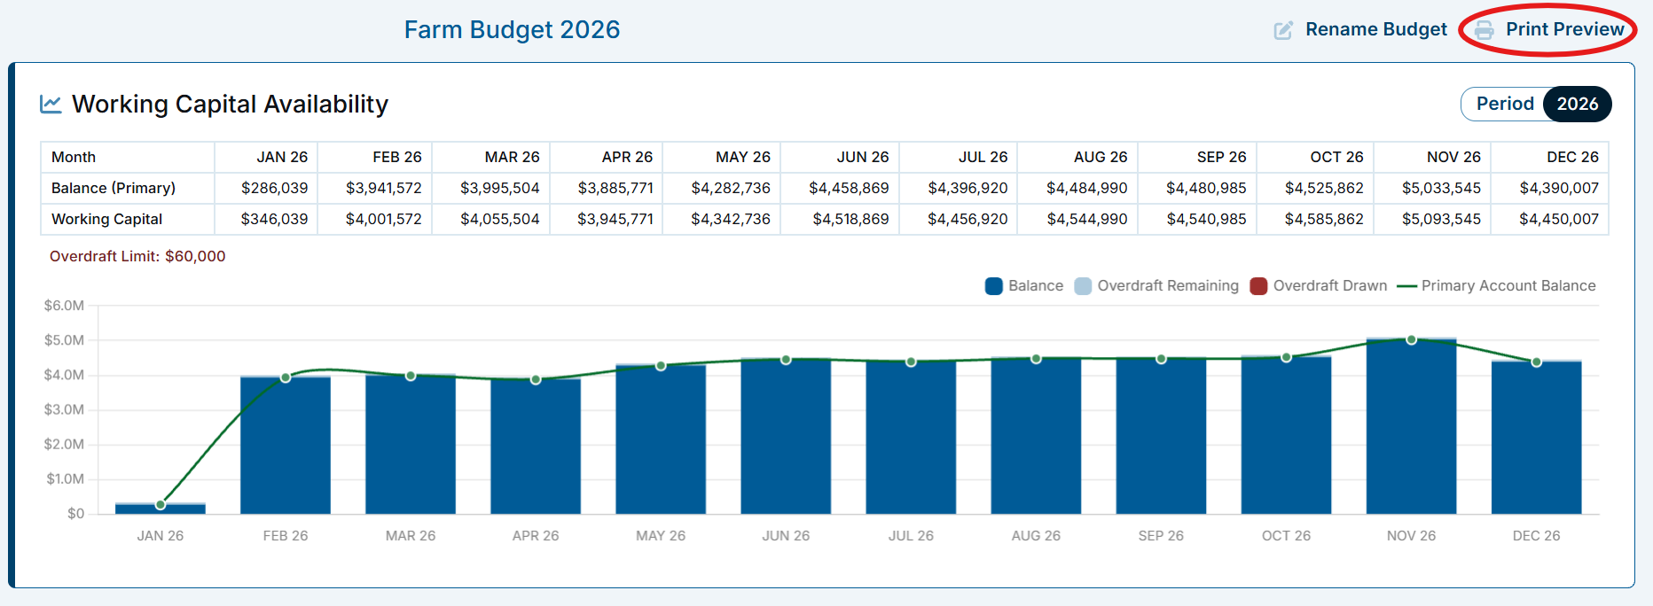Open the Period 2026 selector

click(x=1578, y=104)
